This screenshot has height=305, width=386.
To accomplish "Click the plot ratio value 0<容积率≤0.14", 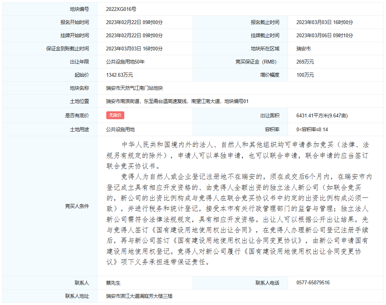I will tap(312, 129).
